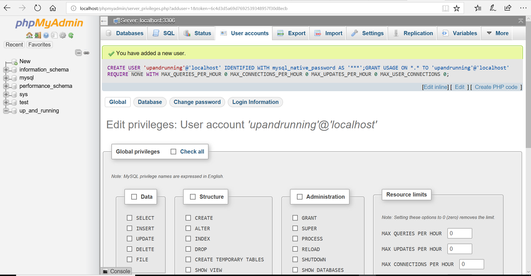This screenshot has height=276, width=531.
Task: Open reading view icon in address bar
Action: 445,8
